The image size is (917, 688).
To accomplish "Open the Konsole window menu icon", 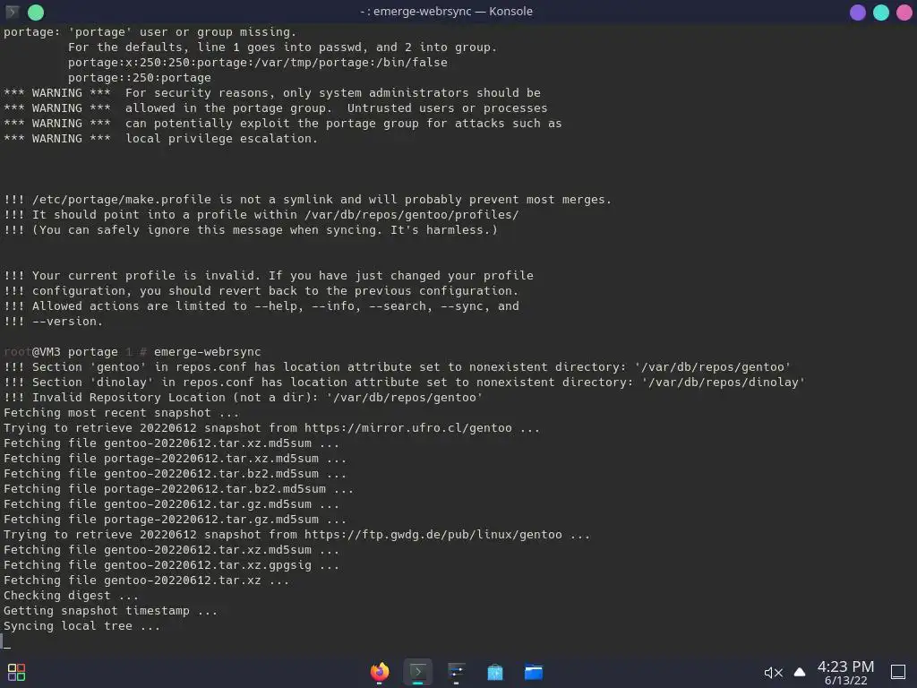I will [x=13, y=12].
